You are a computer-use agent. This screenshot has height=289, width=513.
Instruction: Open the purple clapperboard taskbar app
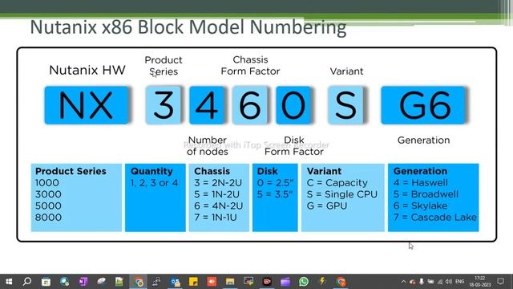[x=285, y=282]
